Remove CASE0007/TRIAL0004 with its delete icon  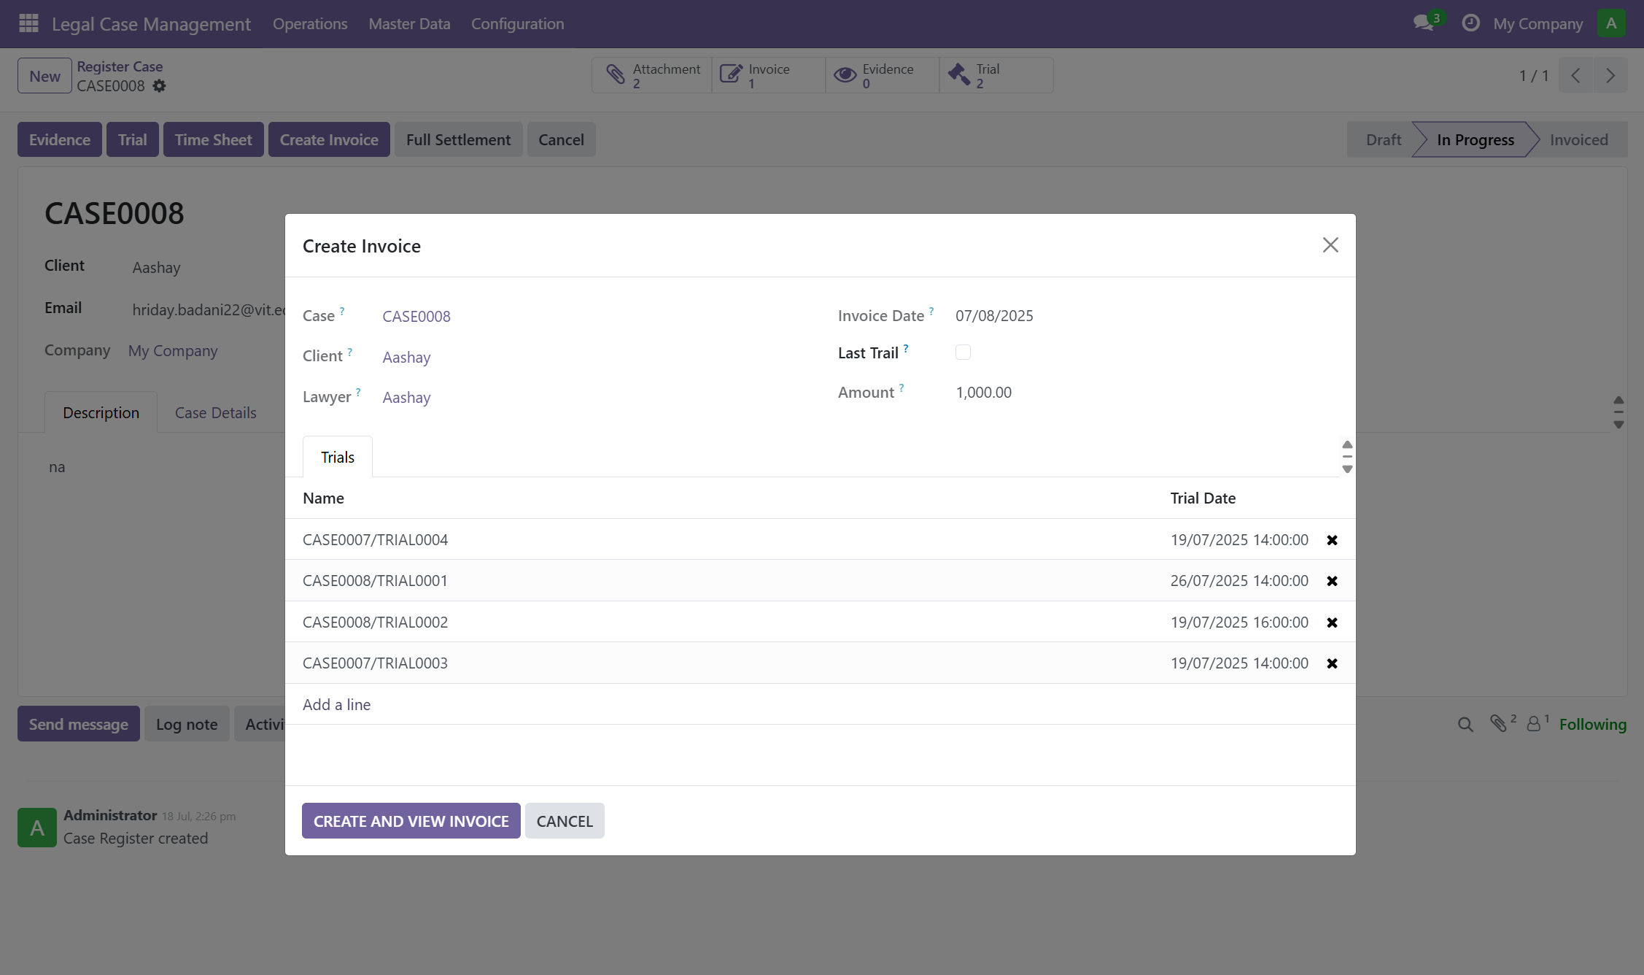1333,540
